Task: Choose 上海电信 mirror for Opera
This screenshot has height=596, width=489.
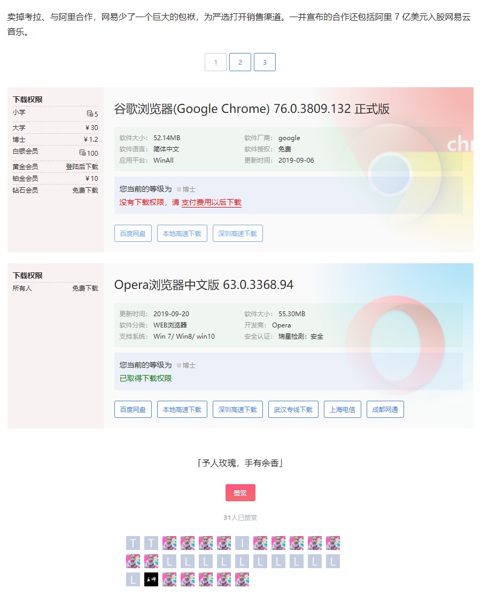Action: [343, 409]
